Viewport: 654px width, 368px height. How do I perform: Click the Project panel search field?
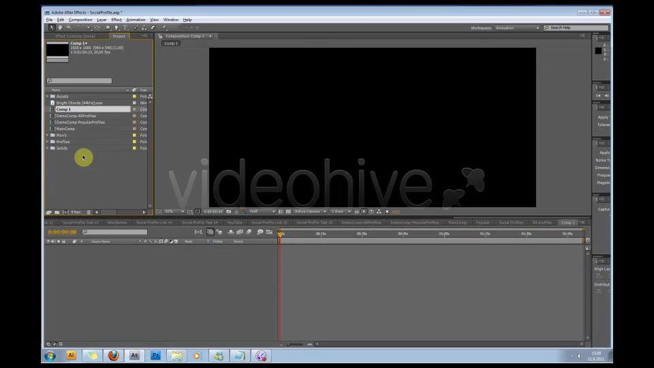(x=79, y=80)
